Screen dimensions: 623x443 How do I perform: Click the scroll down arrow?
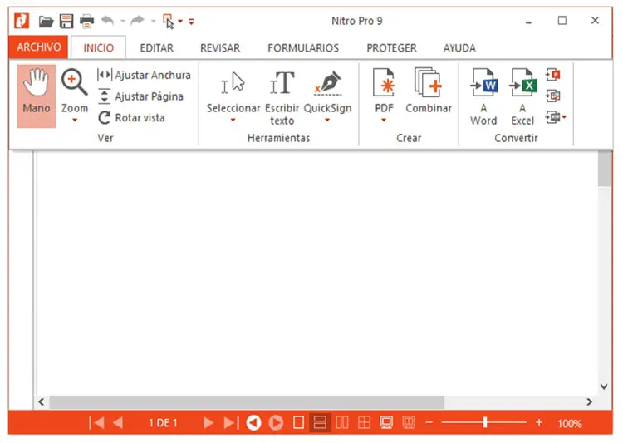coord(605,386)
